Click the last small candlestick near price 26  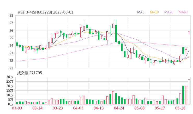[189, 33]
